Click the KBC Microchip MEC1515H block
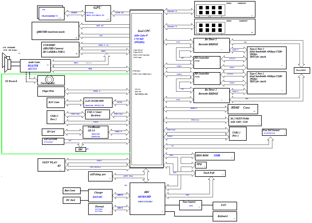The height and width of the screenshot is (223, 312). pos(147,199)
